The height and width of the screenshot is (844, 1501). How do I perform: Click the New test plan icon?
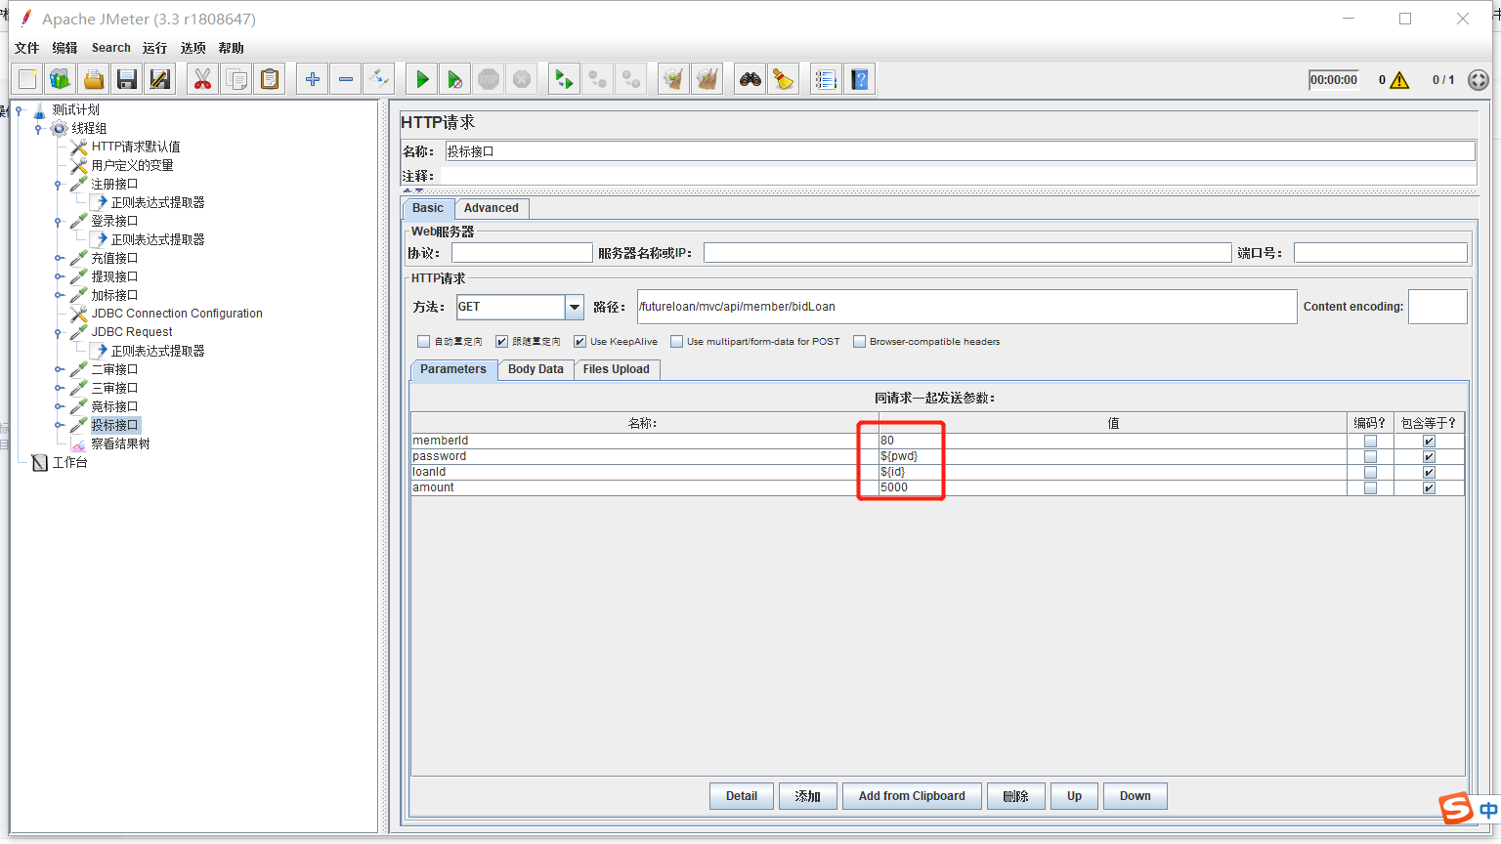click(x=27, y=79)
